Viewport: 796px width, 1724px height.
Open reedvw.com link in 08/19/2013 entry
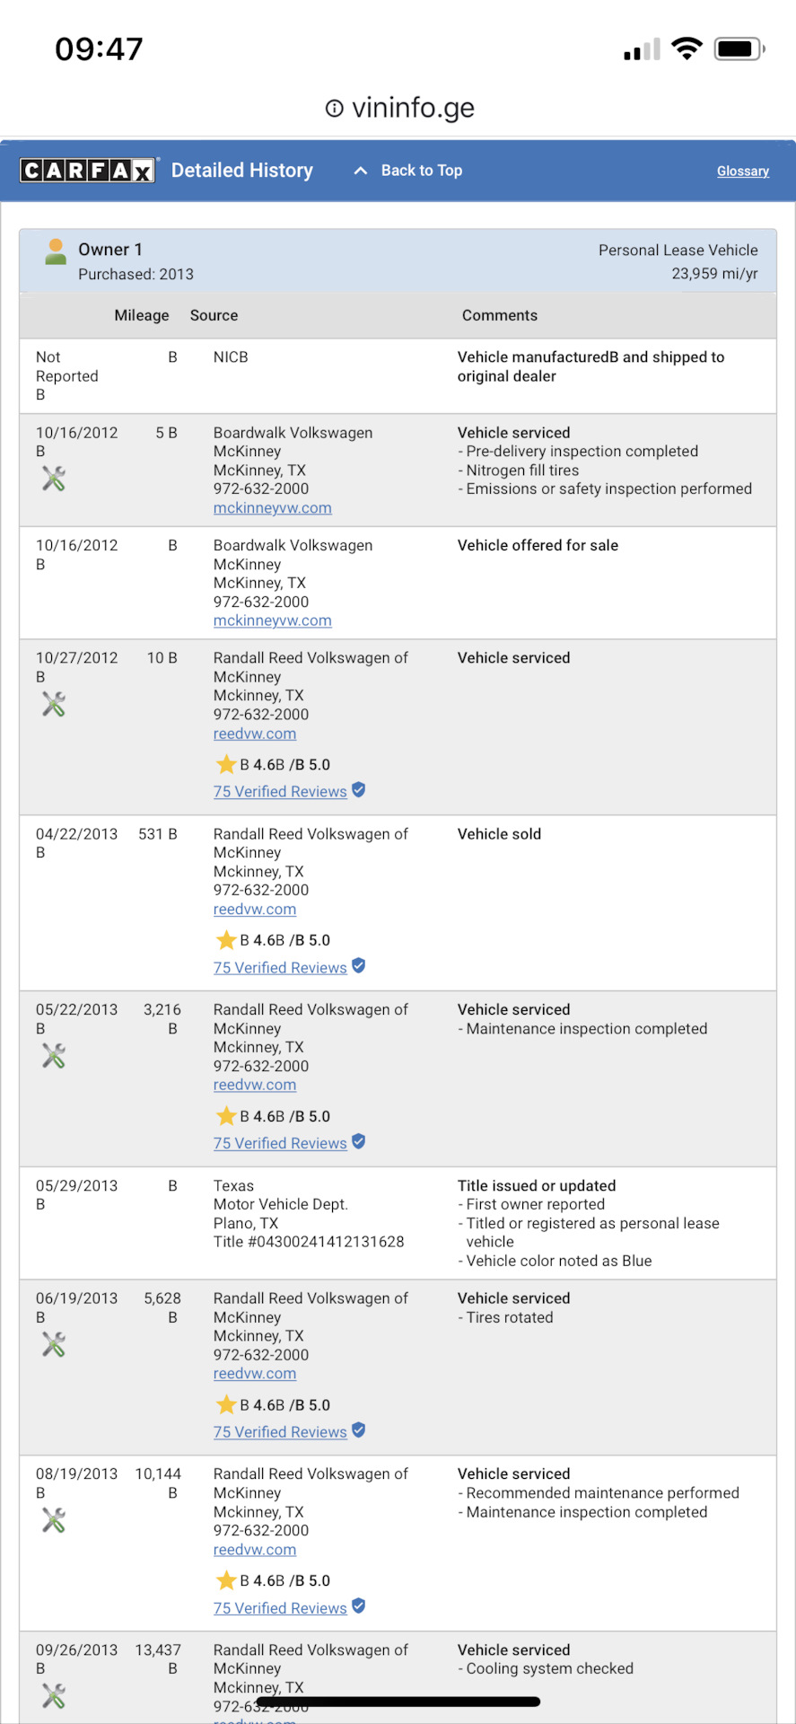255,1550
